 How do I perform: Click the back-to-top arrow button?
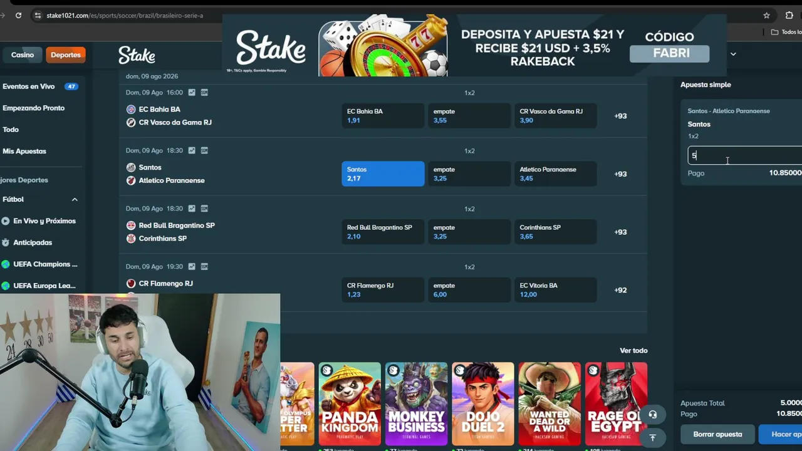coord(652,437)
